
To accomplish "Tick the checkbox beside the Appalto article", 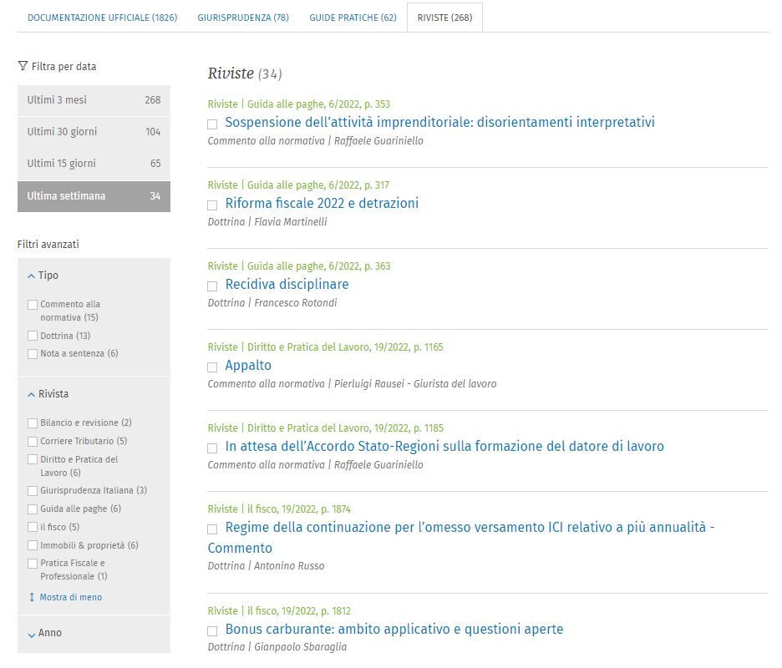I will click(x=212, y=367).
